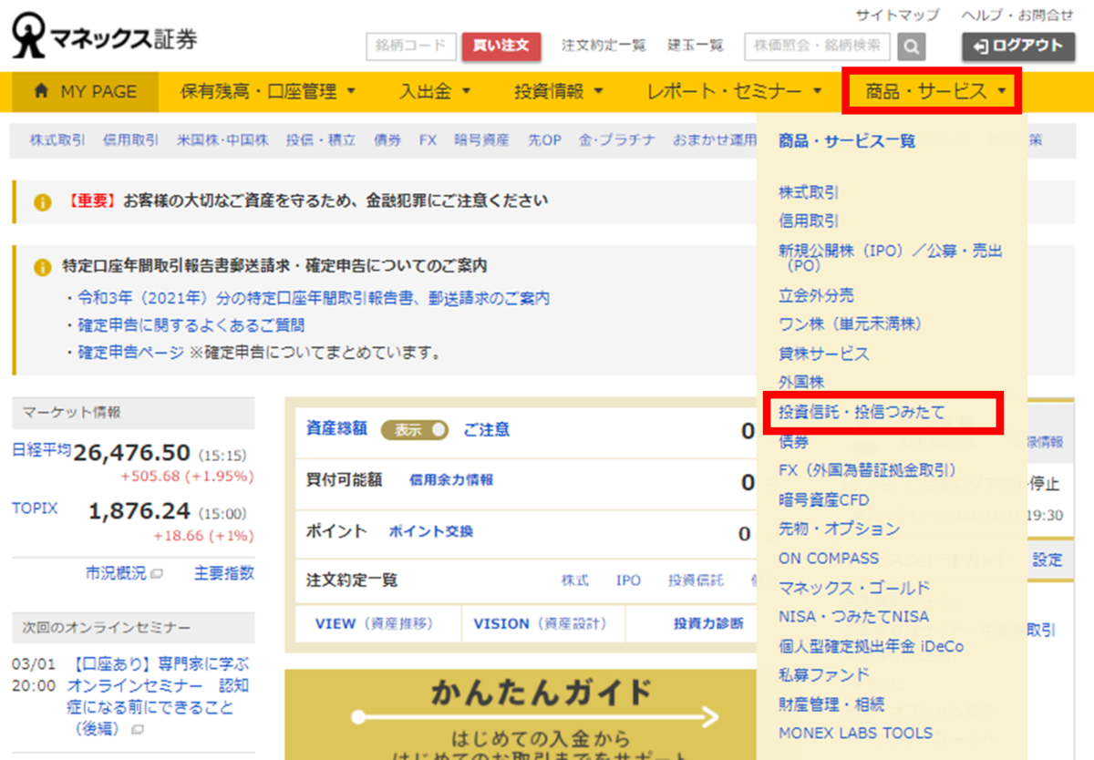
Task: Select 株式取引 in the sub navigation bar
Action: tap(57, 140)
